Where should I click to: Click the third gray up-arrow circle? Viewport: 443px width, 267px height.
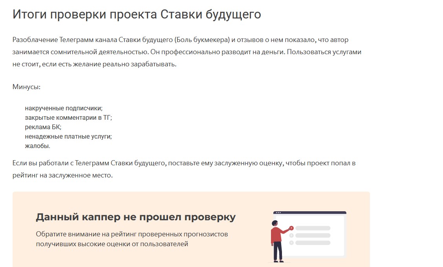pyautogui.click(x=291, y=243)
